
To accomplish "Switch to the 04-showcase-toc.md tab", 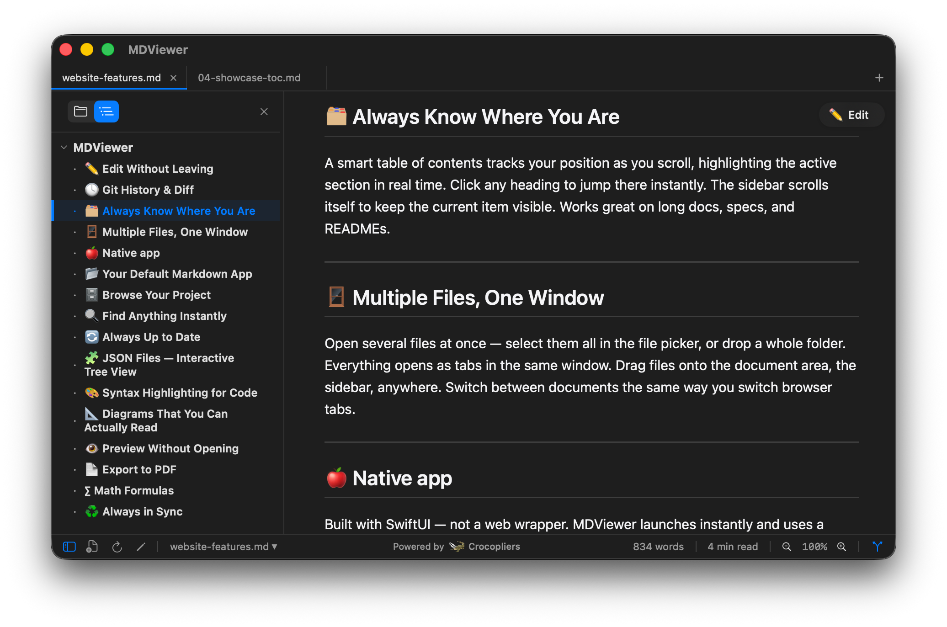I will [249, 78].
